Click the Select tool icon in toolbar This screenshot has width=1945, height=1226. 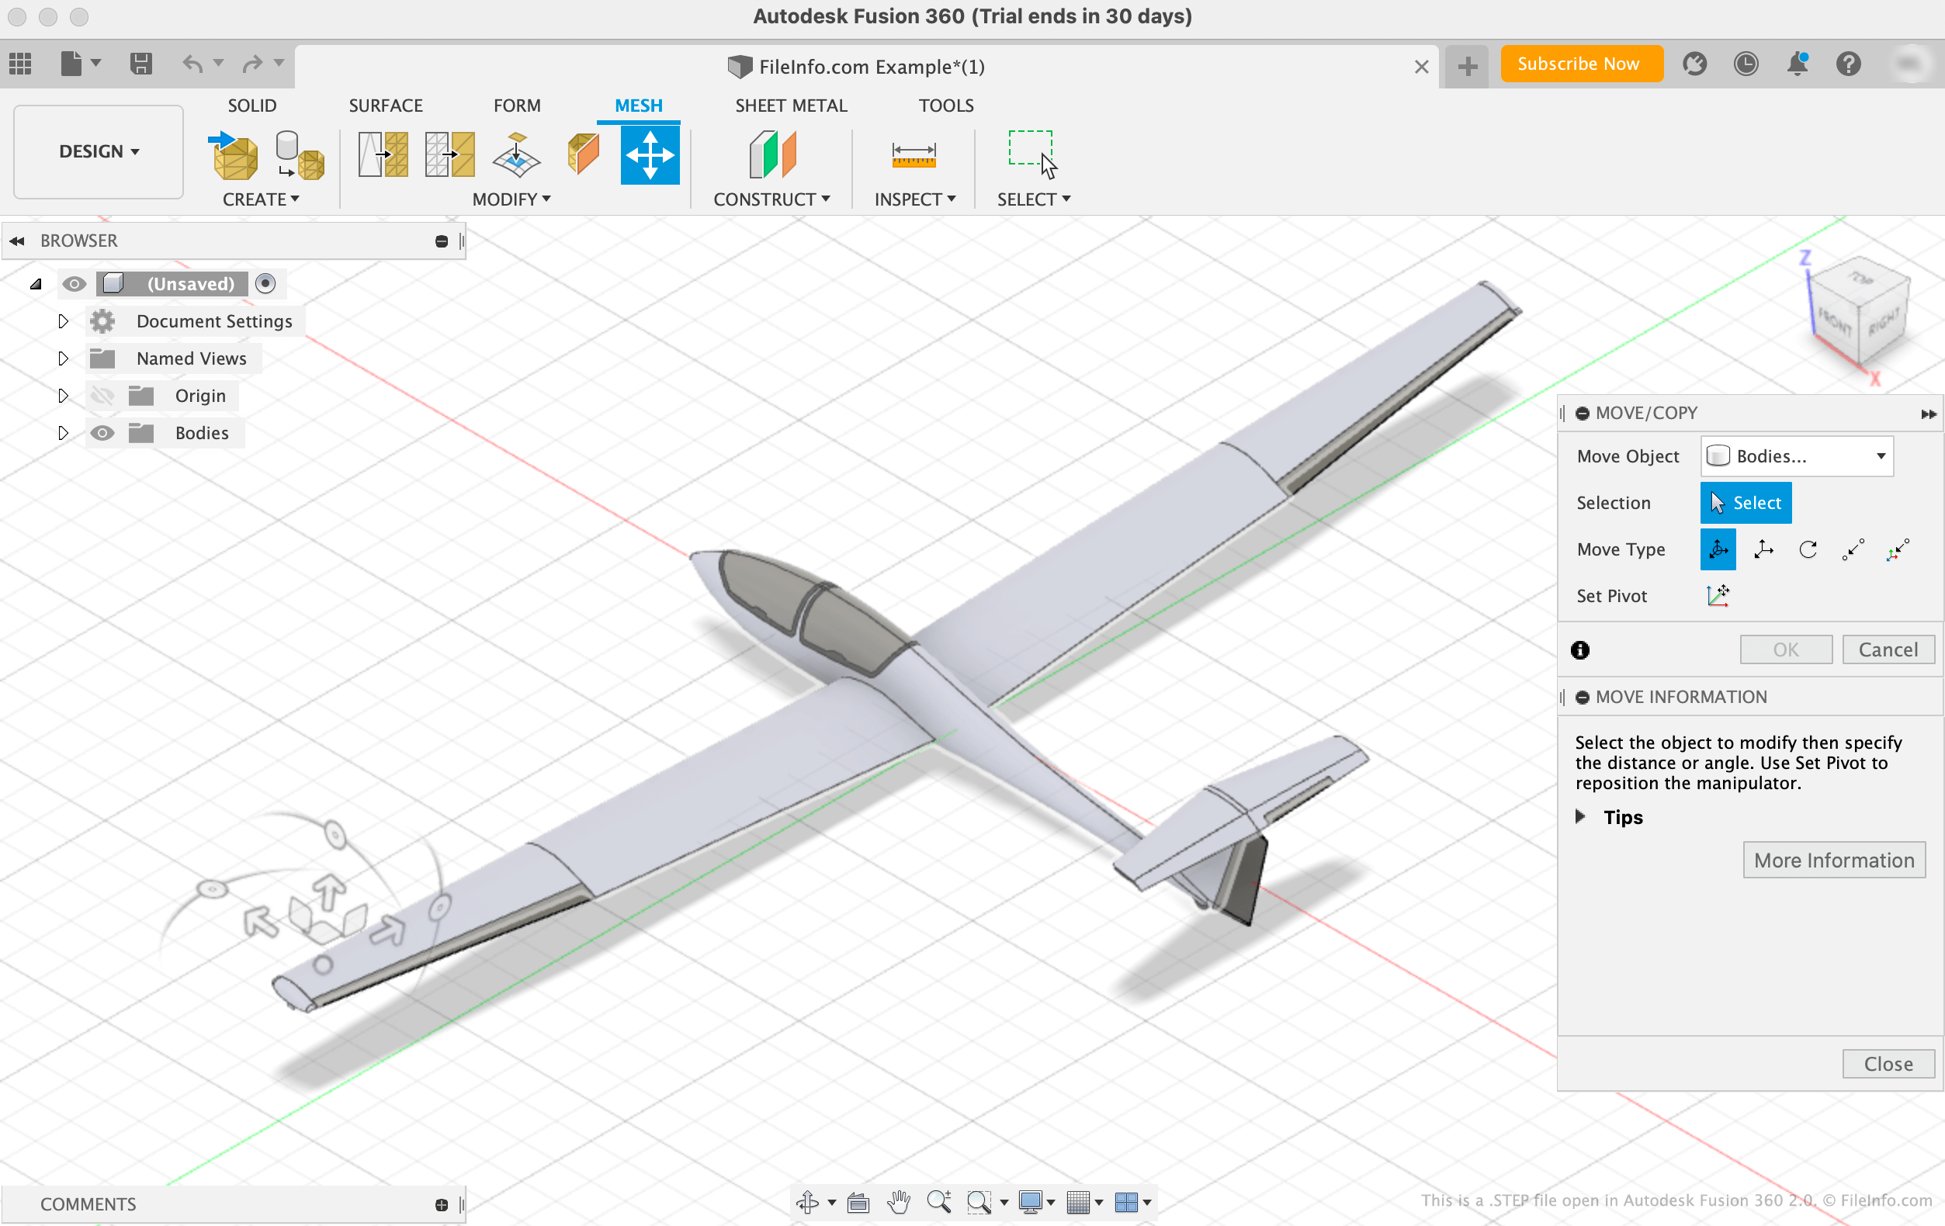(x=1032, y=154)
